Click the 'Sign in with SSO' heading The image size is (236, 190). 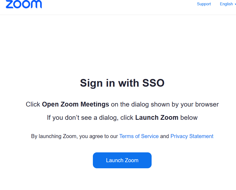(x=122, y=83)
